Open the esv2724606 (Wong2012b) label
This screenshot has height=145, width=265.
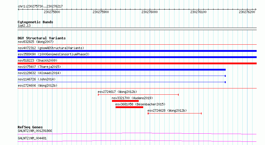tap(38, 85)
